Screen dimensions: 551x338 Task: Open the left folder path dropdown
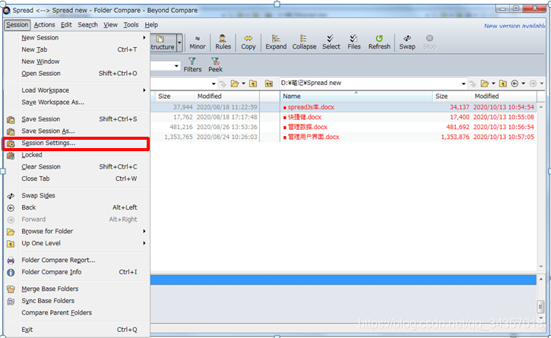click(214, 84)
